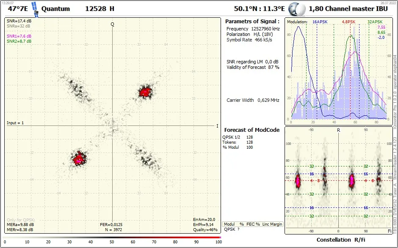Click the Symbol Rate 466 kS/s value
The width and height of the screenshot is (398, 248).
coord(263,40)
